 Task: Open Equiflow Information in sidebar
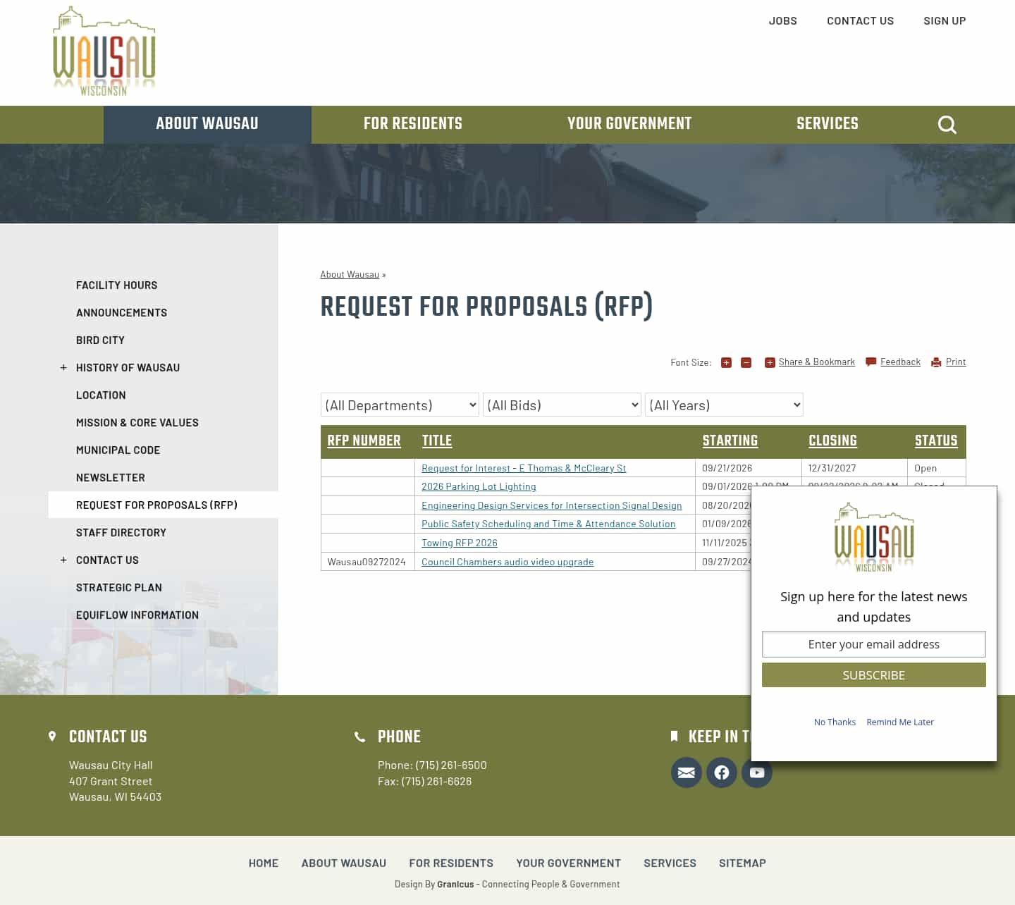(137, 615)
